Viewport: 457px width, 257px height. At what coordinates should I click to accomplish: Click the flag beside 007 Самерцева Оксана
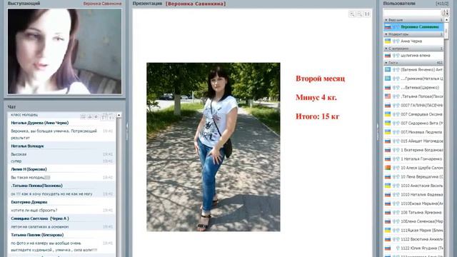click(388, 114)
